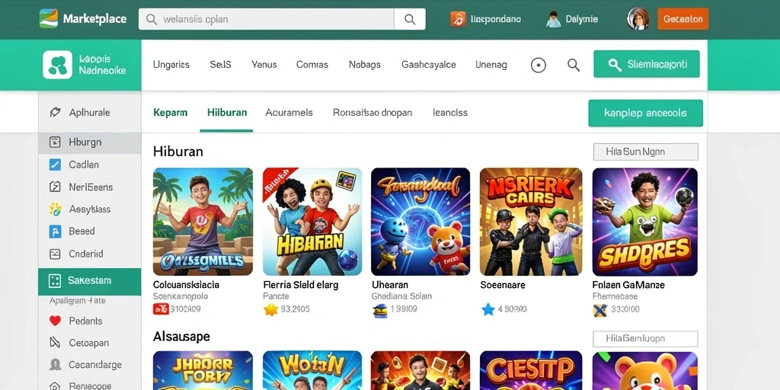Open the Ronsaifsao dnopan tab
780x390 pixels.
click(x=372, y=113)
